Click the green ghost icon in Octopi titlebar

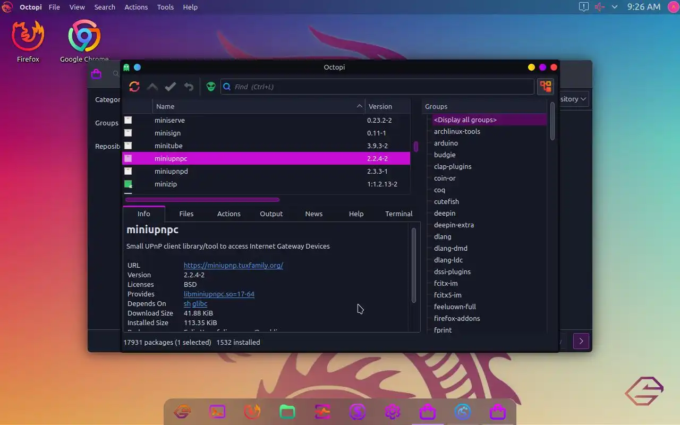(126, 67)
